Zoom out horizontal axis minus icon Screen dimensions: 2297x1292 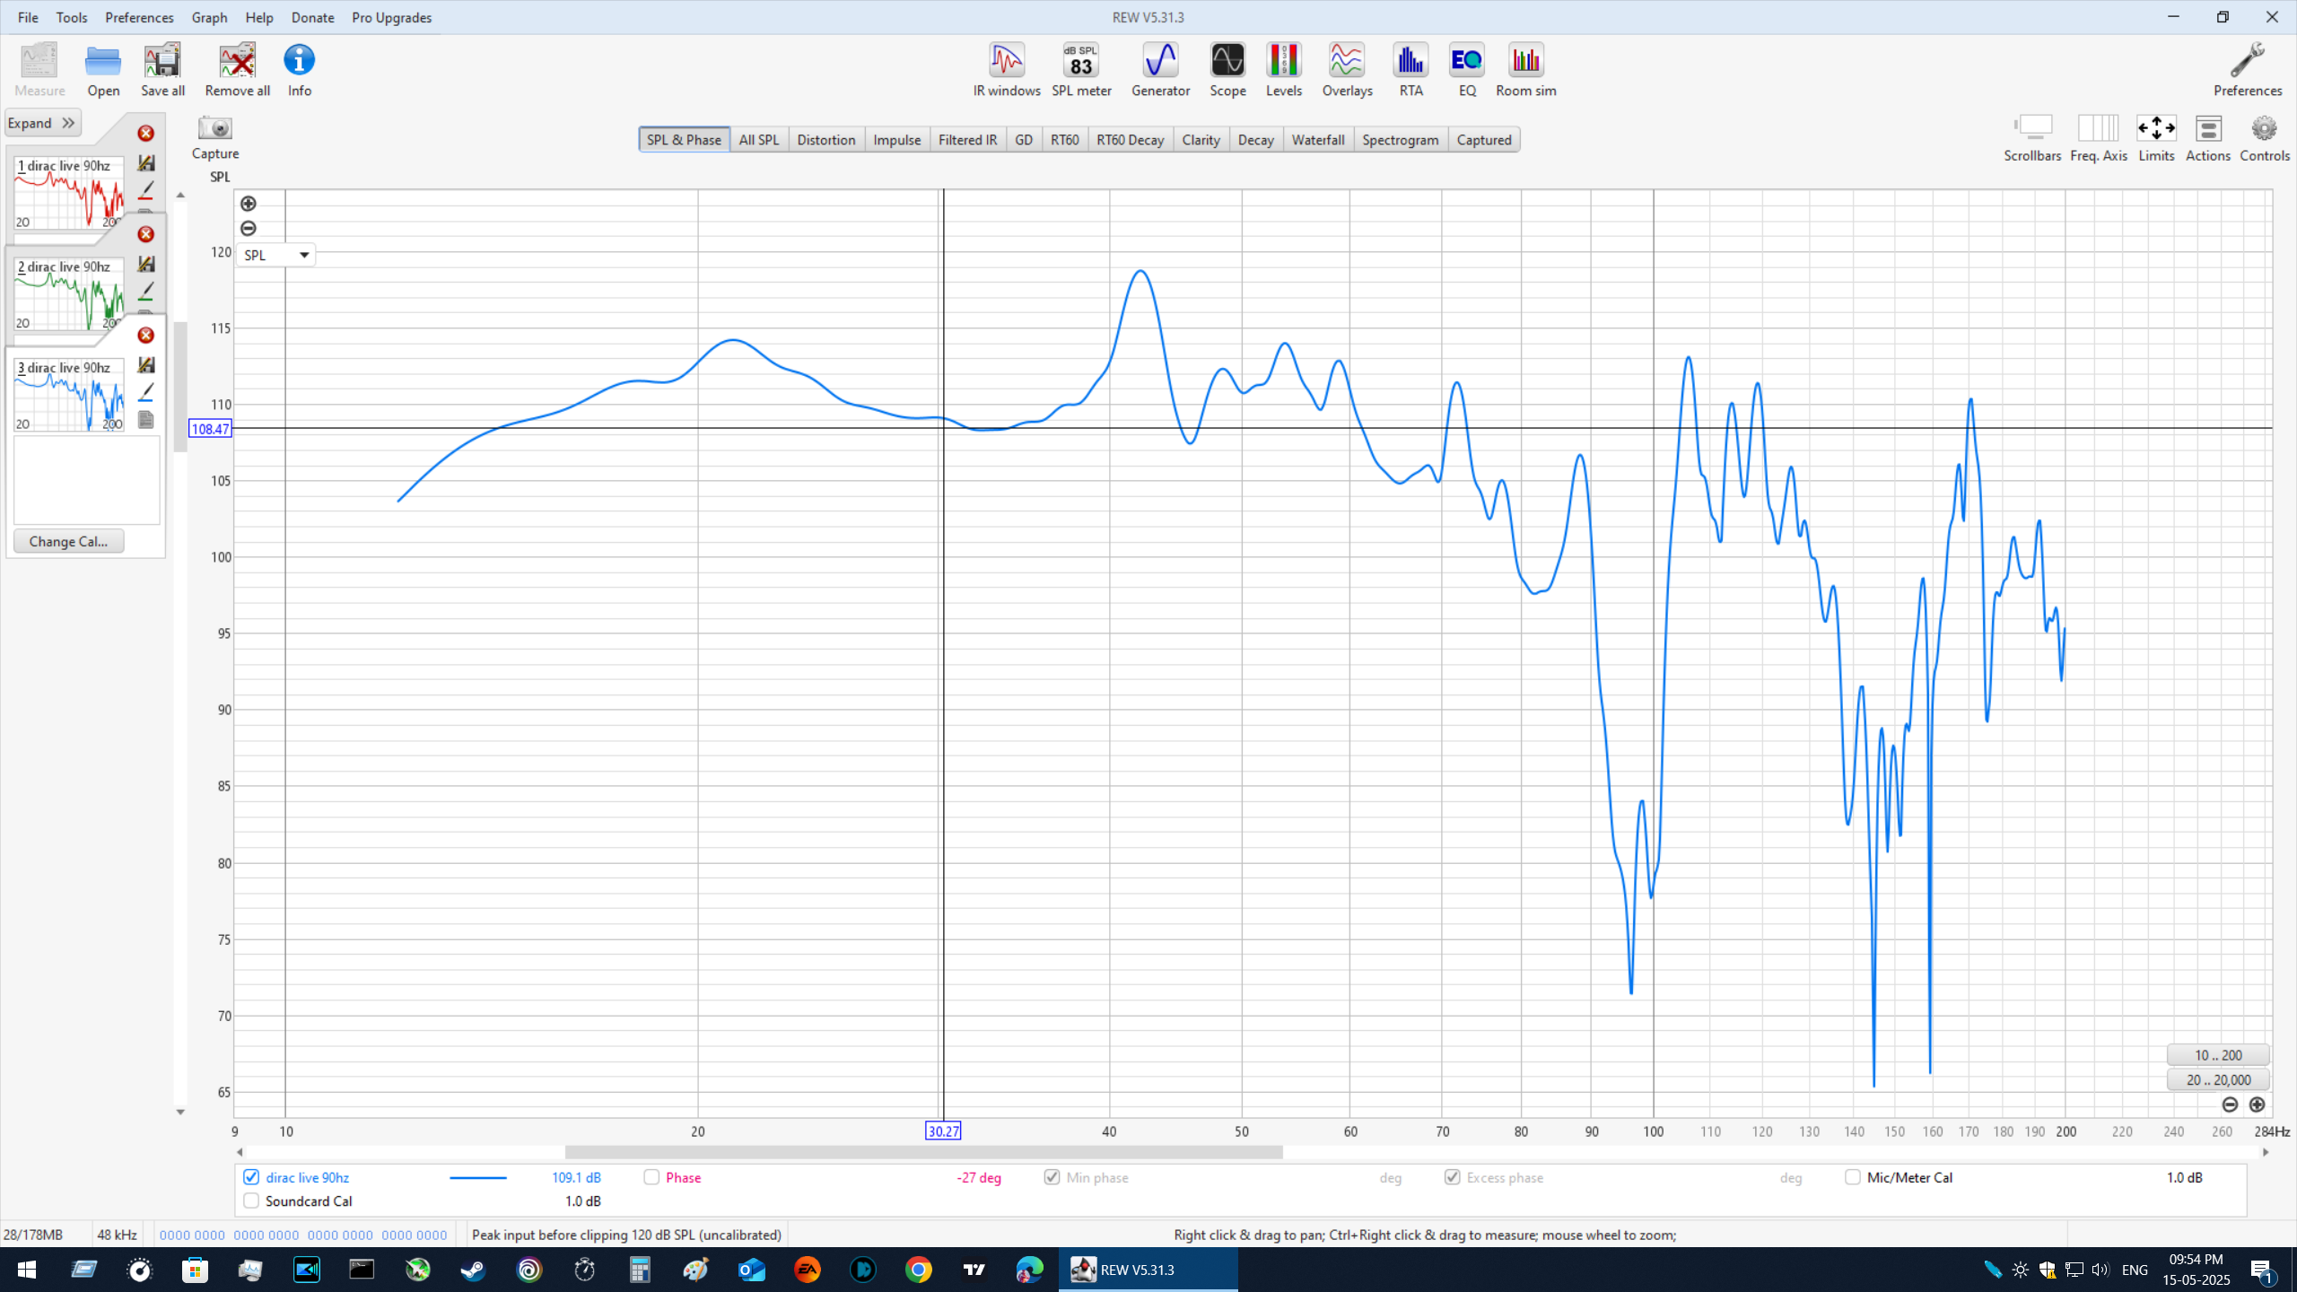point(2230,1104)
